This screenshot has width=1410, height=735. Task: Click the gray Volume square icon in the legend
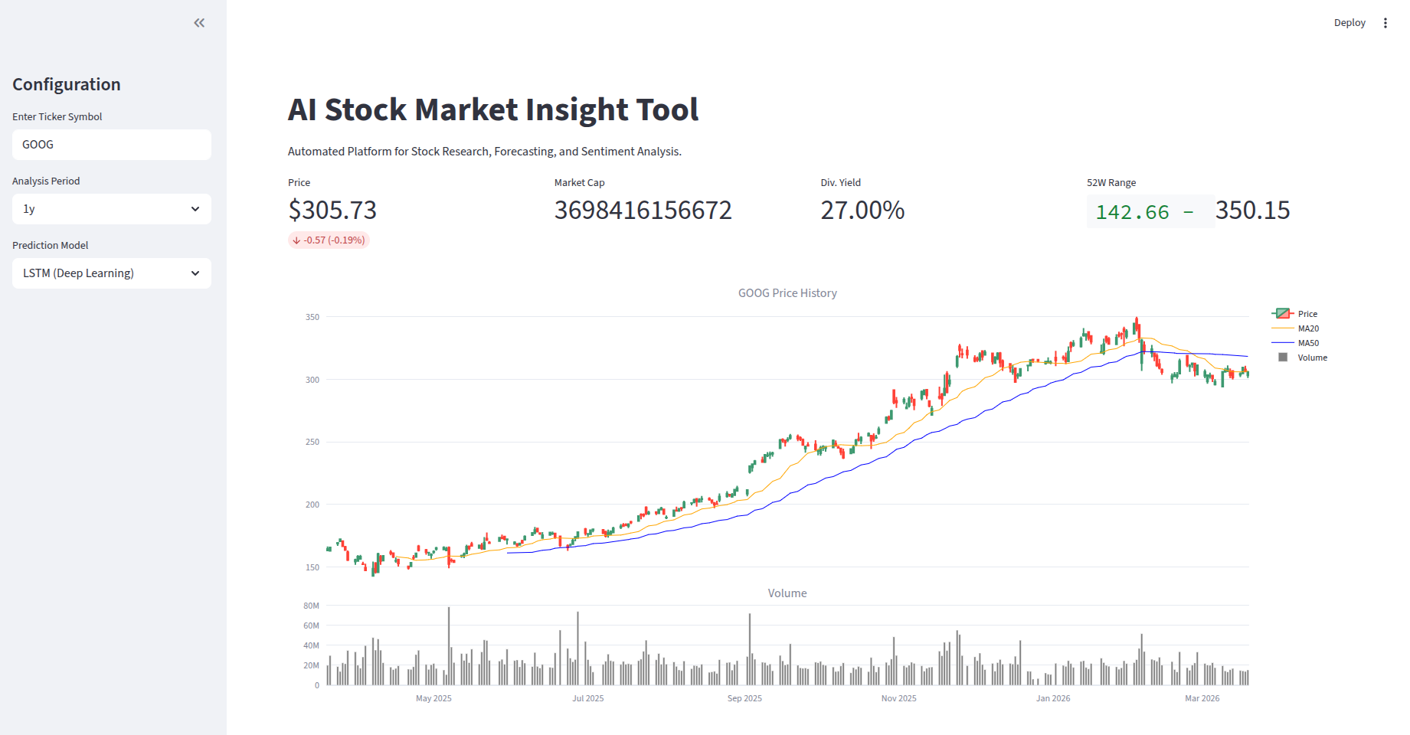(1281, 357)
